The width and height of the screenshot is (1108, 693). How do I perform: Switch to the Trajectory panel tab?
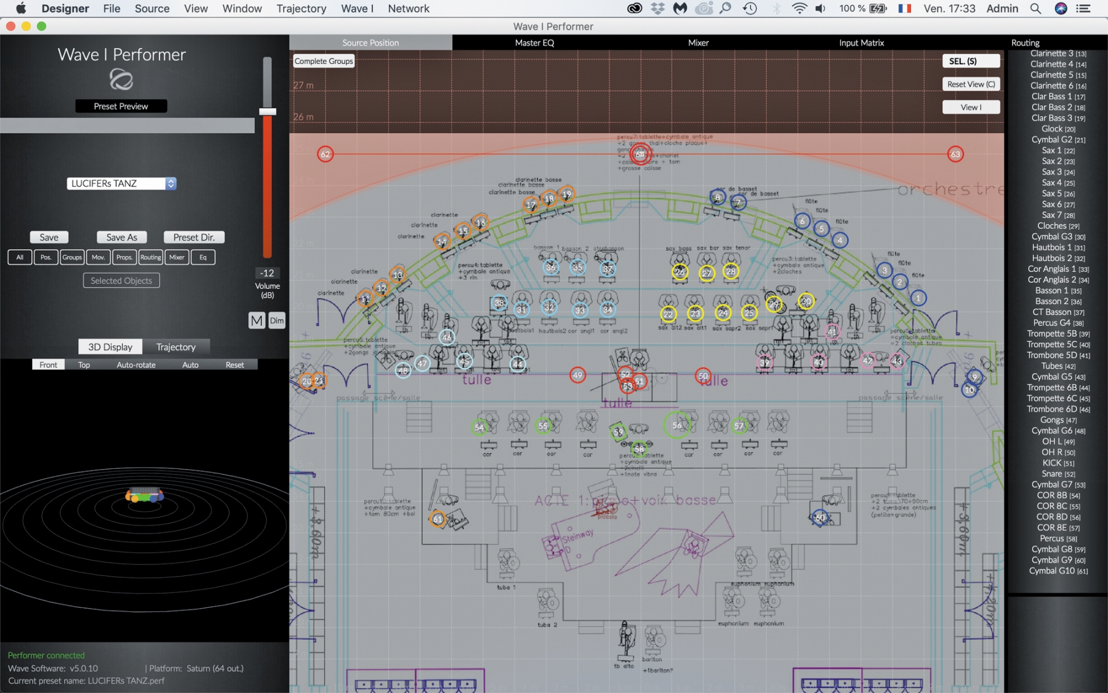[x=175, y=347]
